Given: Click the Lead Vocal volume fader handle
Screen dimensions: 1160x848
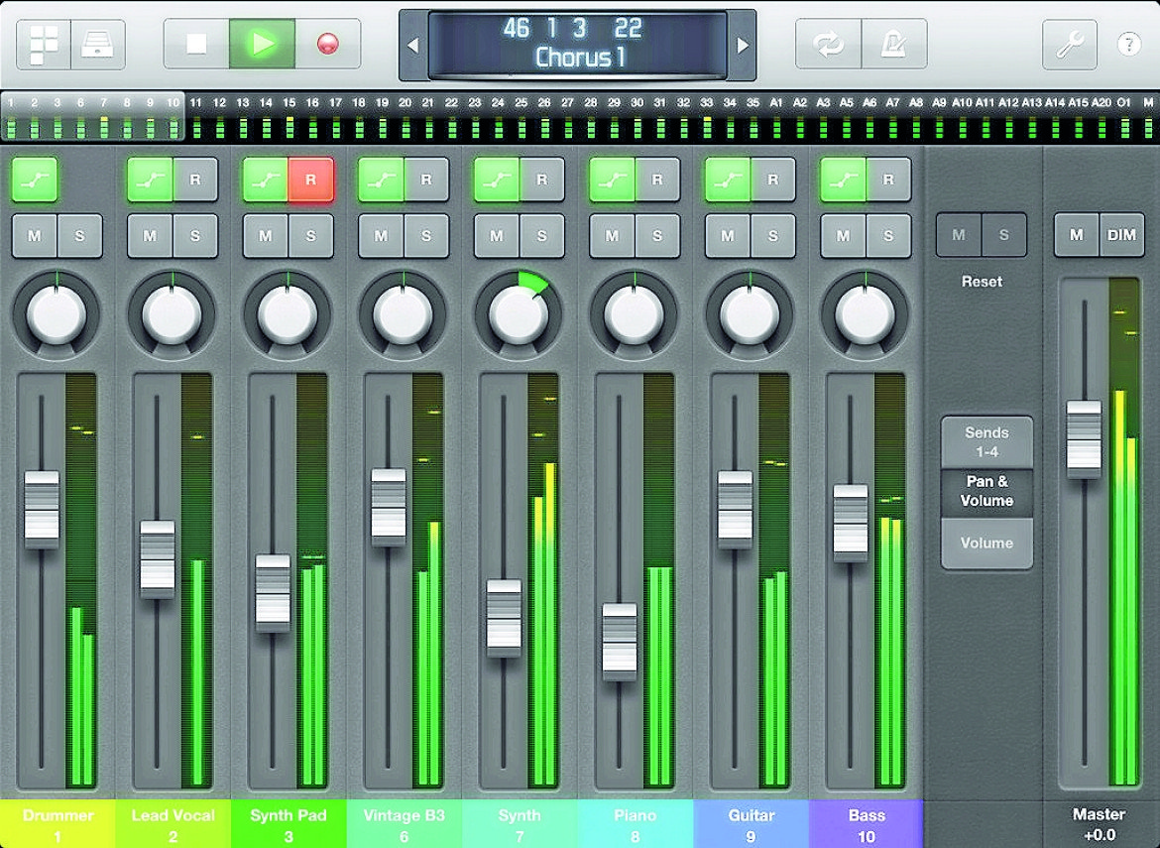Looking at the screenshot, I should (158, 559).
